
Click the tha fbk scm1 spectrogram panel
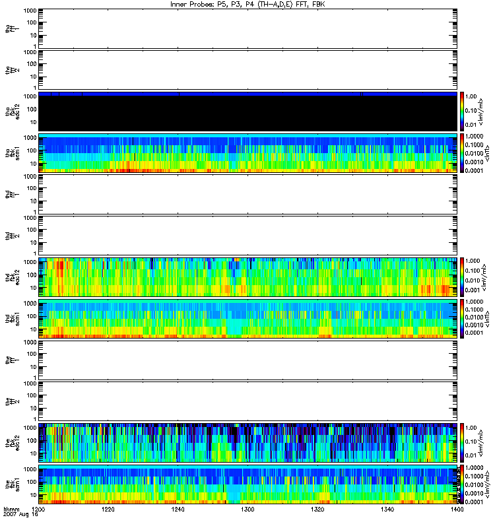[248, 153]
